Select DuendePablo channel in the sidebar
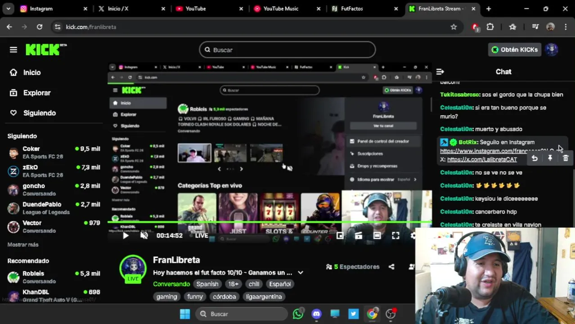The height and width of the screenshot is (324, 575). [54, 208]
